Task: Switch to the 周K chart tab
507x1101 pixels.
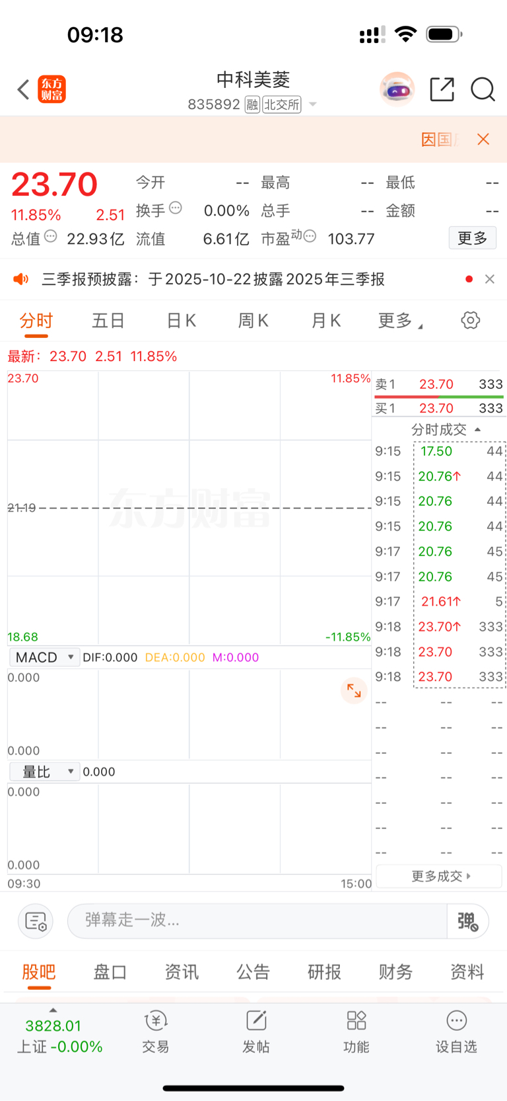Action: click(253, 321)
